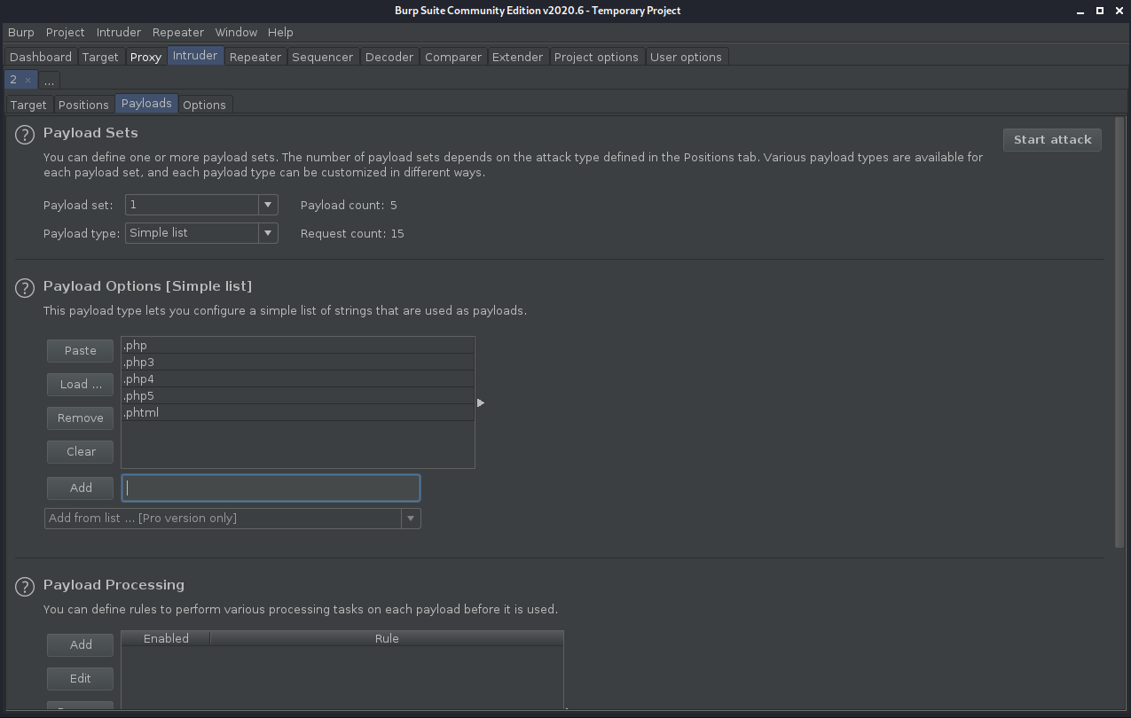Open the Repeater main tab
1131x718 pixels.
coord(255,57)
